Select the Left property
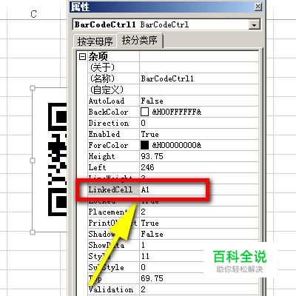This screenshot has width=296, height=296. pos(113,167)
